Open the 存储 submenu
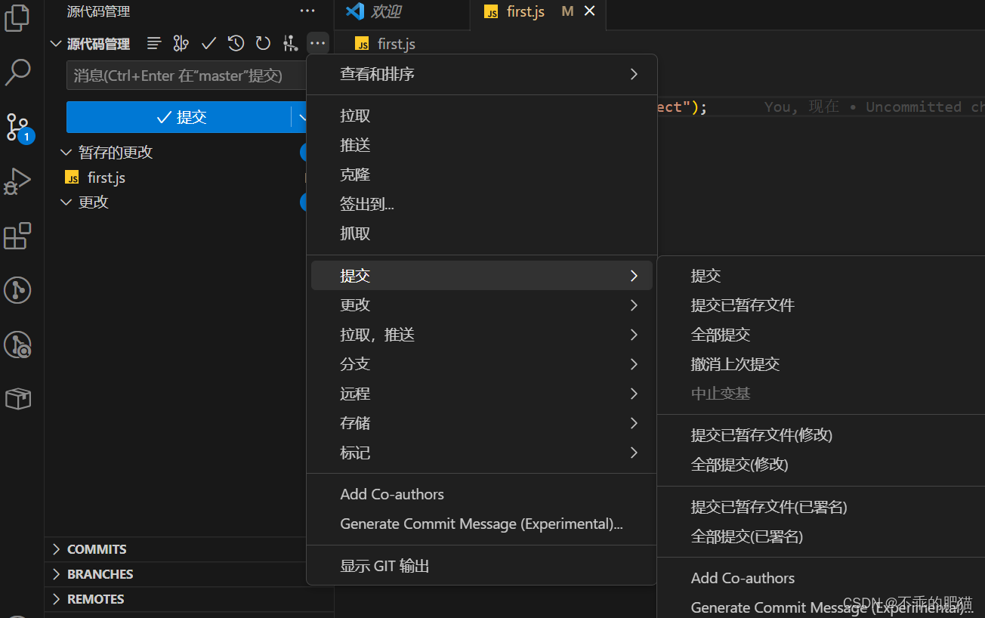This screenshot has width=985, height=618. point(481,423)
